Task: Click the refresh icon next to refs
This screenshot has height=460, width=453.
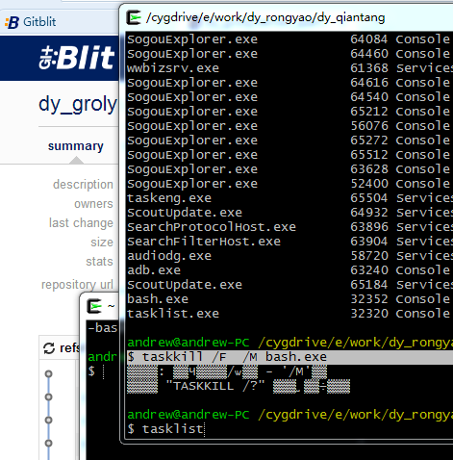Action: pyautogui.click(x=49, y=348)
